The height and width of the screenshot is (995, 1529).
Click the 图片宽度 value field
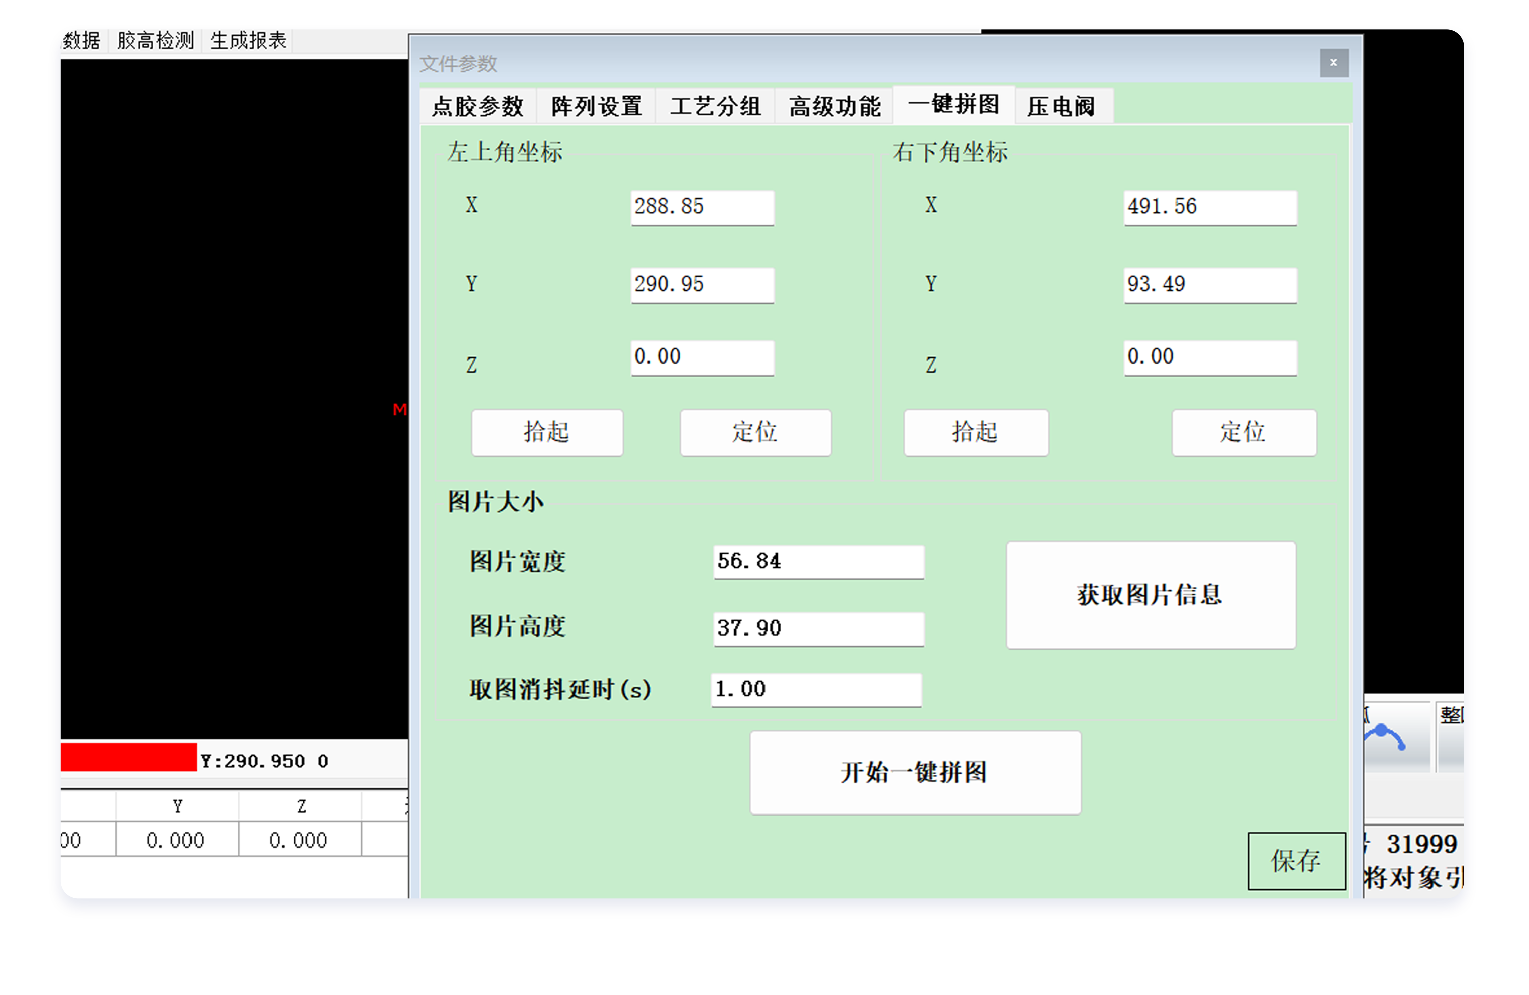pyautogui.click(x=817, y=561)
